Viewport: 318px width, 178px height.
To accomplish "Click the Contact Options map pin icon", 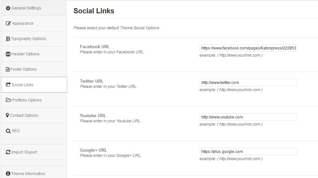I will coord(7,116).
